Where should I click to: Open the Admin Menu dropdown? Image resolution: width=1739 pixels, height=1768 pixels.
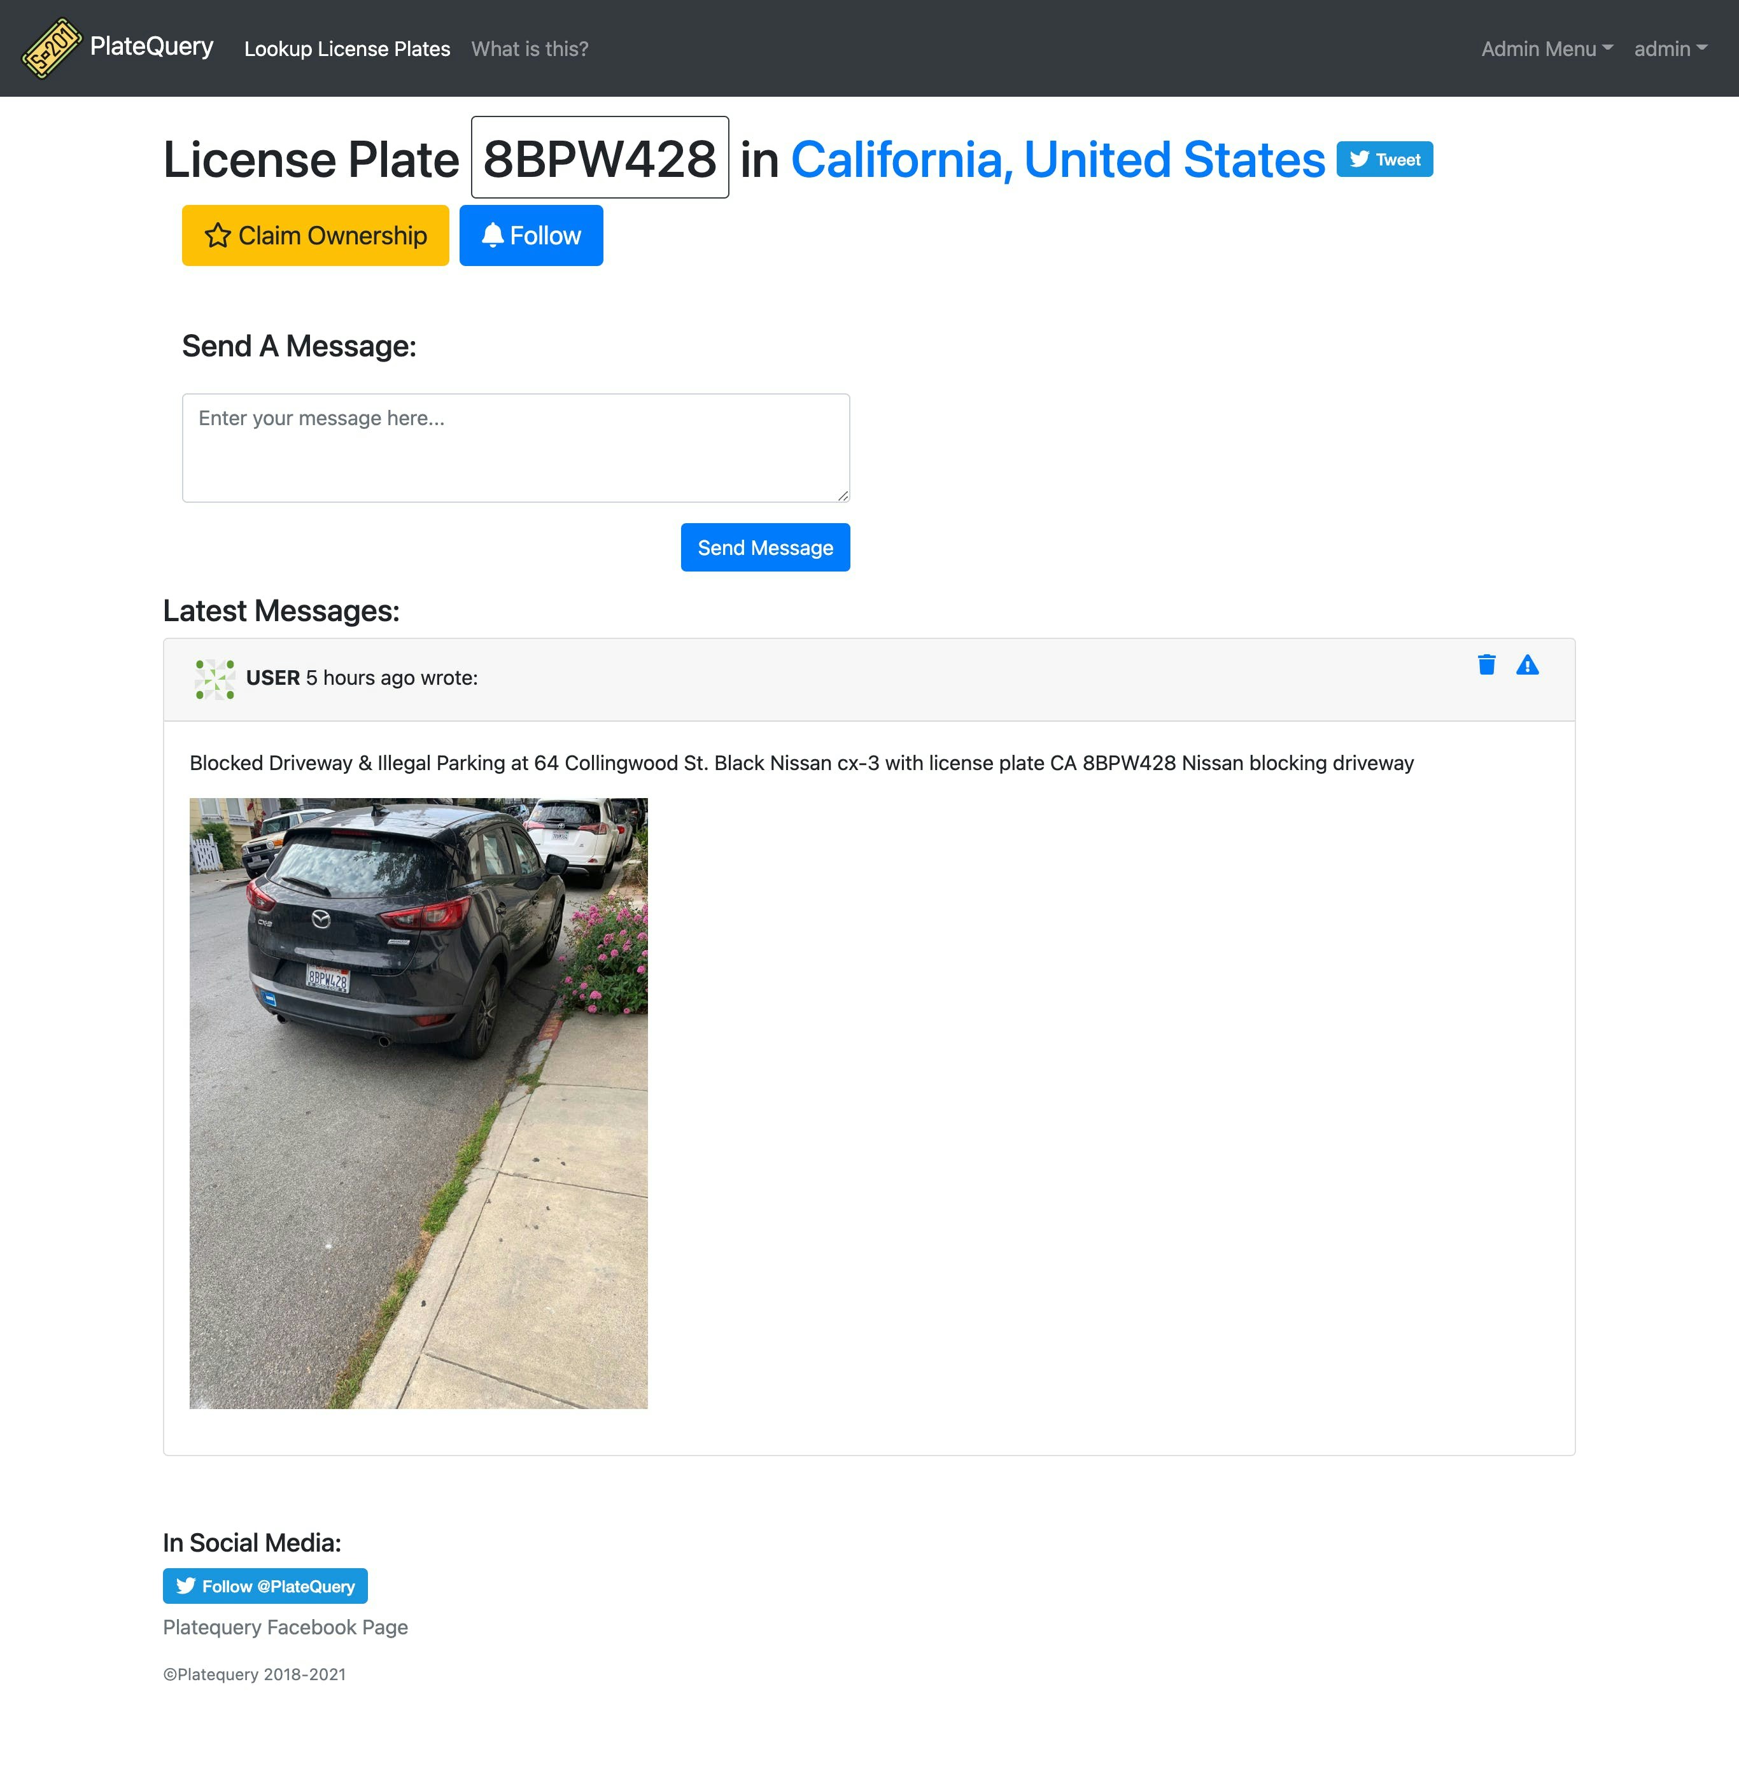click(x=1546, y=48)
